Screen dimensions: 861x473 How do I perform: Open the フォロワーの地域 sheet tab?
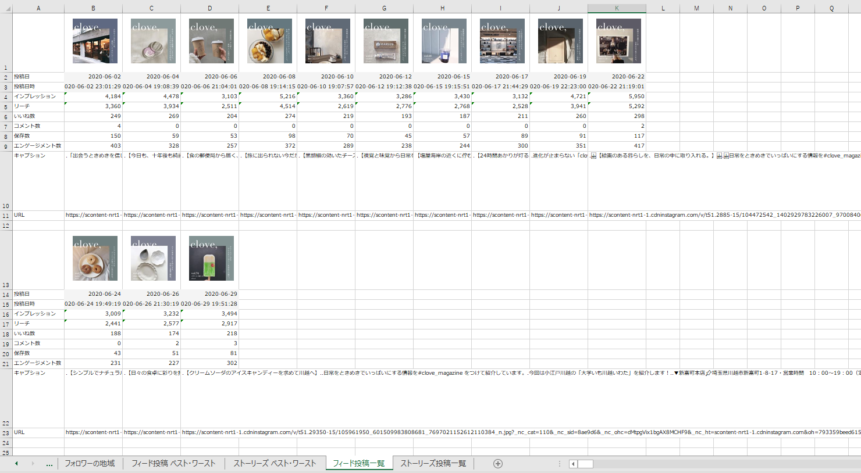90,464
